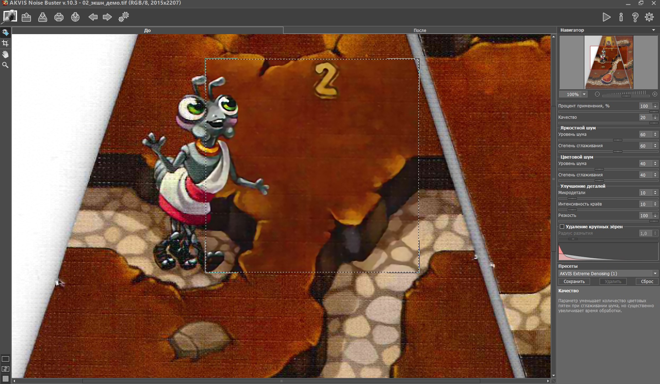Print the image via printer icon
Screen dimensions: 660x384
(x=59, y=17)
